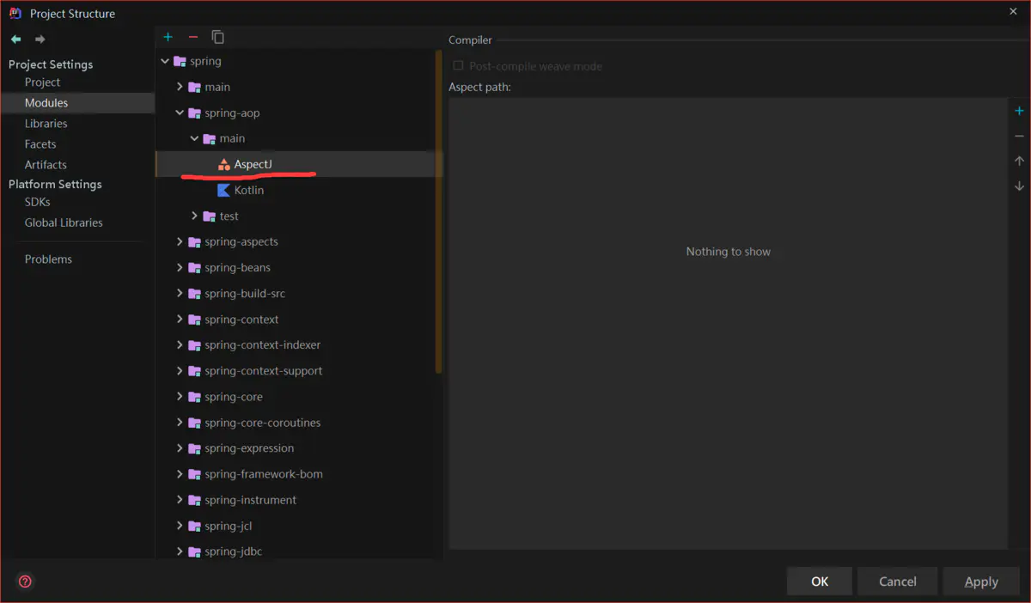
Task: Copy the selected module
Action: coord(218,37)
